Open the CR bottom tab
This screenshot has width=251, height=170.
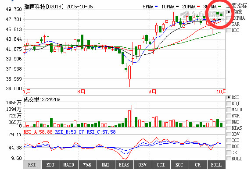pos(198,165)
